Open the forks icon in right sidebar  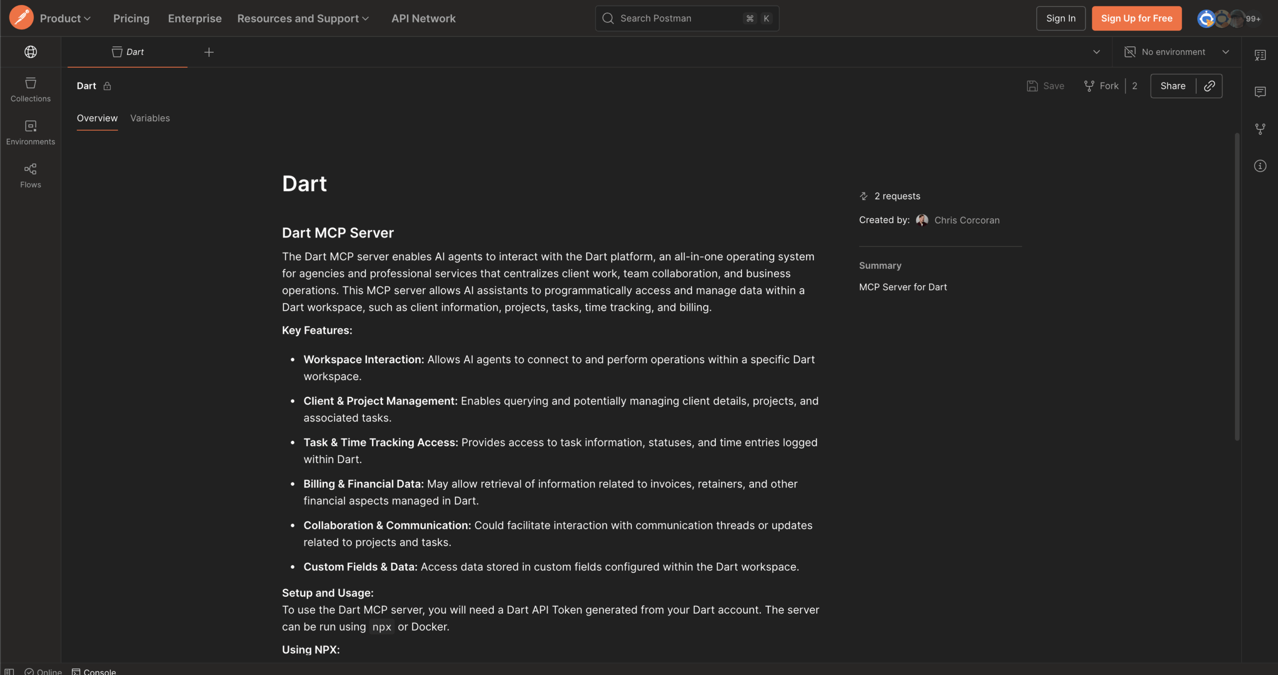[1260, 129]
